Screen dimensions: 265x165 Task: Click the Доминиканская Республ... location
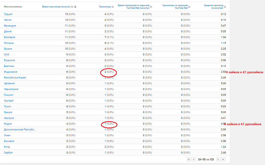[19, 130]
